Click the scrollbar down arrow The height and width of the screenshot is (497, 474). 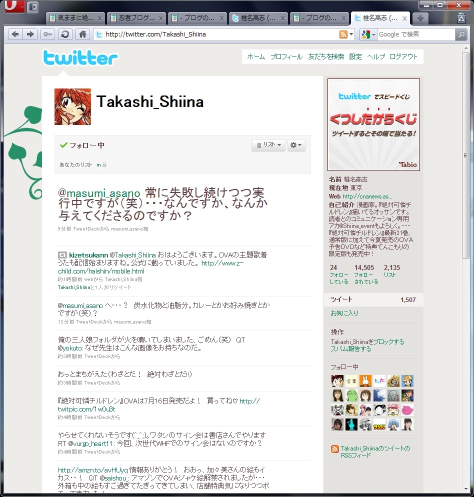tap(465, 489)
